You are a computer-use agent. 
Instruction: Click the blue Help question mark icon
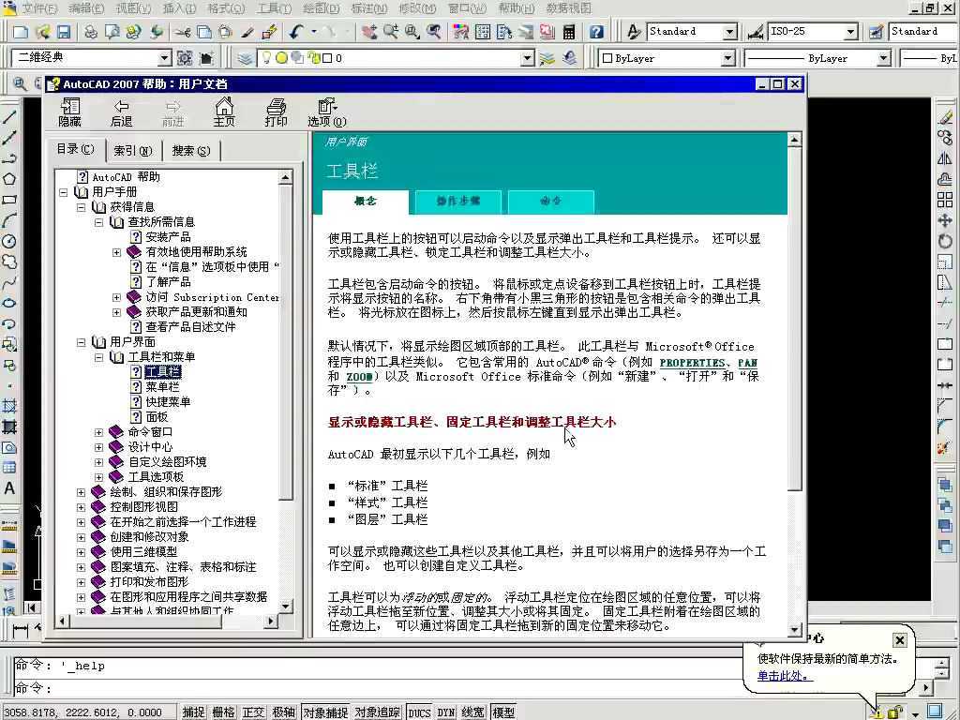pos(596,32)
